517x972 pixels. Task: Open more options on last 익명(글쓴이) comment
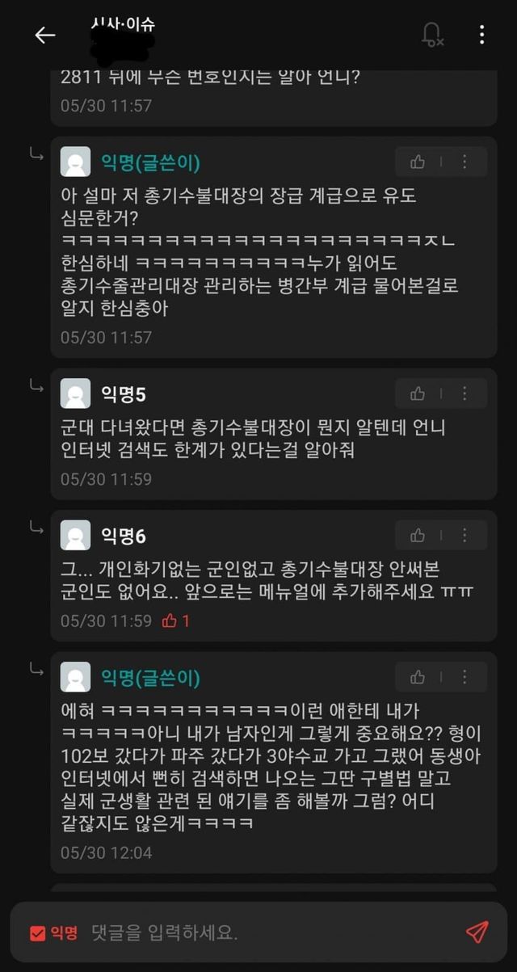(x=464, y=677)
